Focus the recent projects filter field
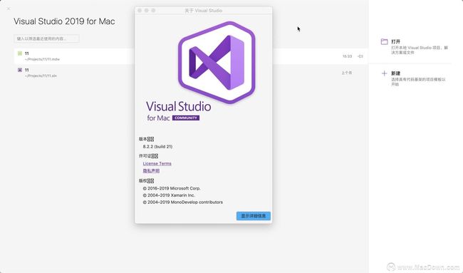Viewport: 463px width, 273px height. point(46,38)
